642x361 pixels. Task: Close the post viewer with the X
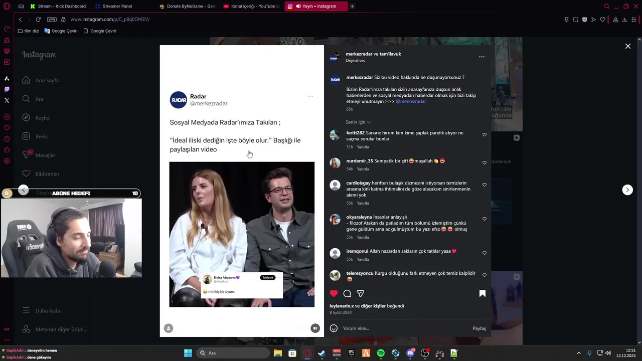[628, 46]
